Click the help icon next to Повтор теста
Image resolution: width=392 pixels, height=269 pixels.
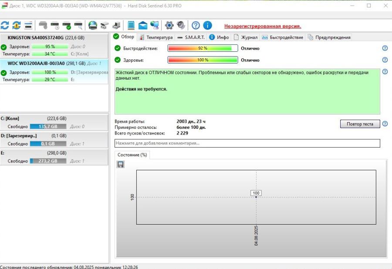pos(385,124)
